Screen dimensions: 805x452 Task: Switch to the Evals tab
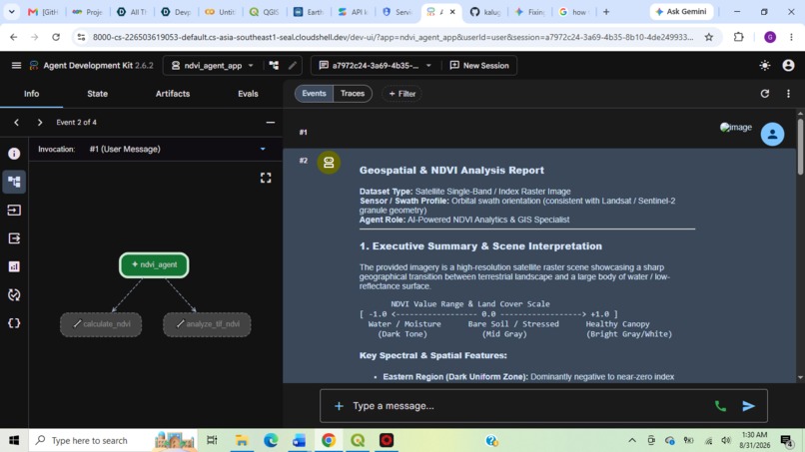(x=248, y=94)
